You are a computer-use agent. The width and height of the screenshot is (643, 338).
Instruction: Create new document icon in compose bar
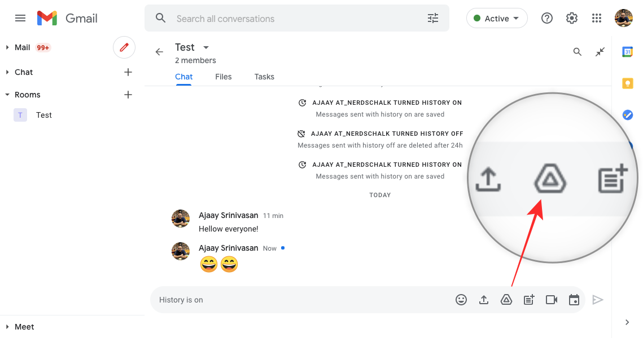[x=529, y=300]
